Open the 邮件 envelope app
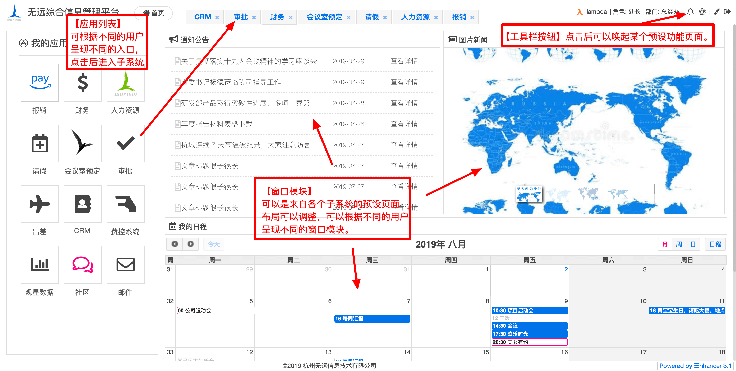Image resolution: width=736 pixels, height=371 pixels. tap(125, 265)
